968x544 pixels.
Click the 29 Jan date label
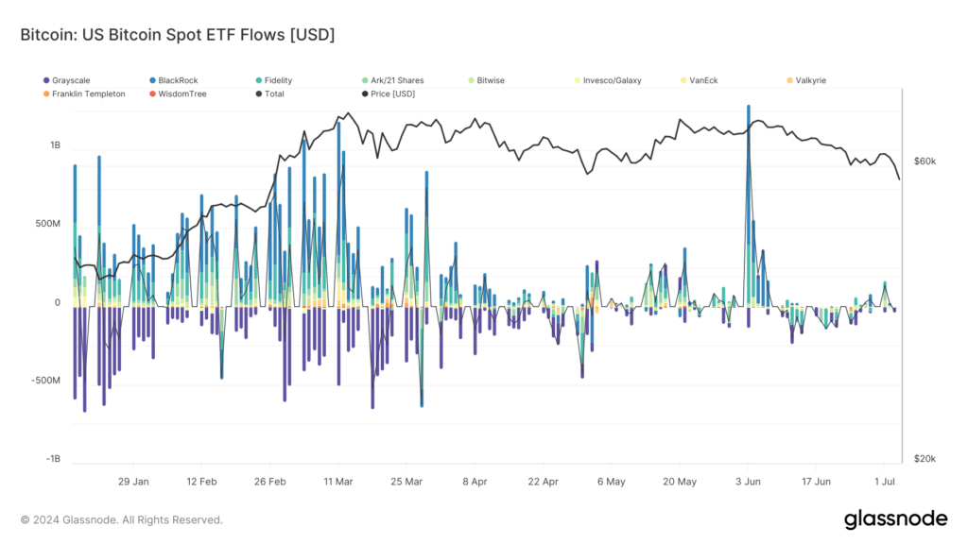133,482
